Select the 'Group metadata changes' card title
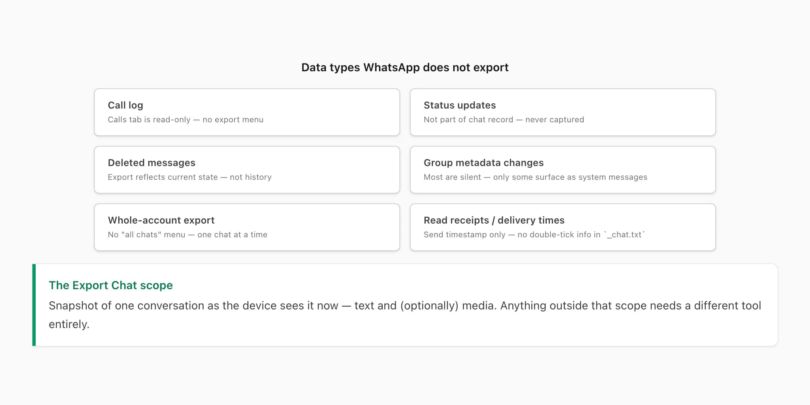Viewport: 810px width, 405px height. (484, 163)
